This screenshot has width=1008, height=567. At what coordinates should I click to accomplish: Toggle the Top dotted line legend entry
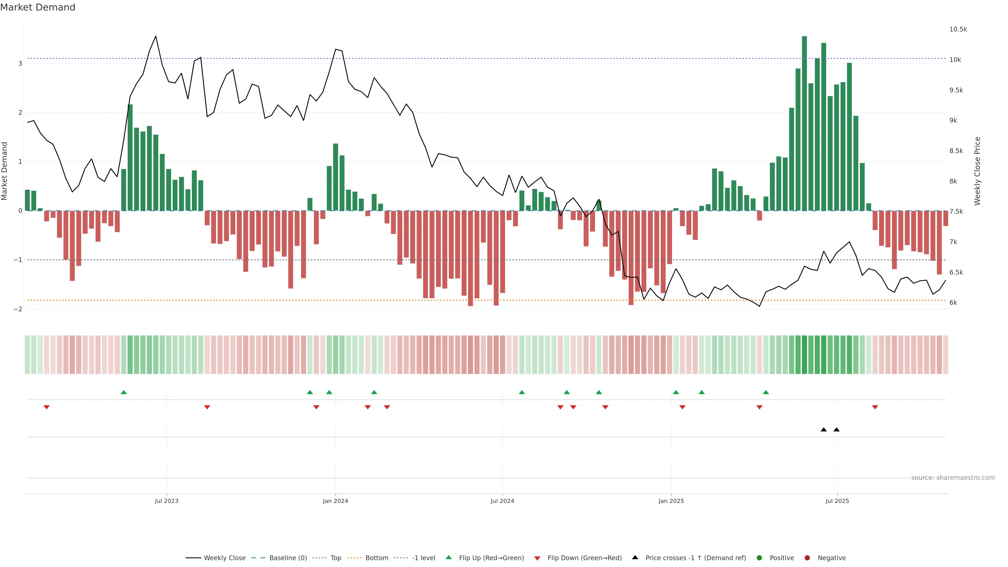click(x=335, y=558)
